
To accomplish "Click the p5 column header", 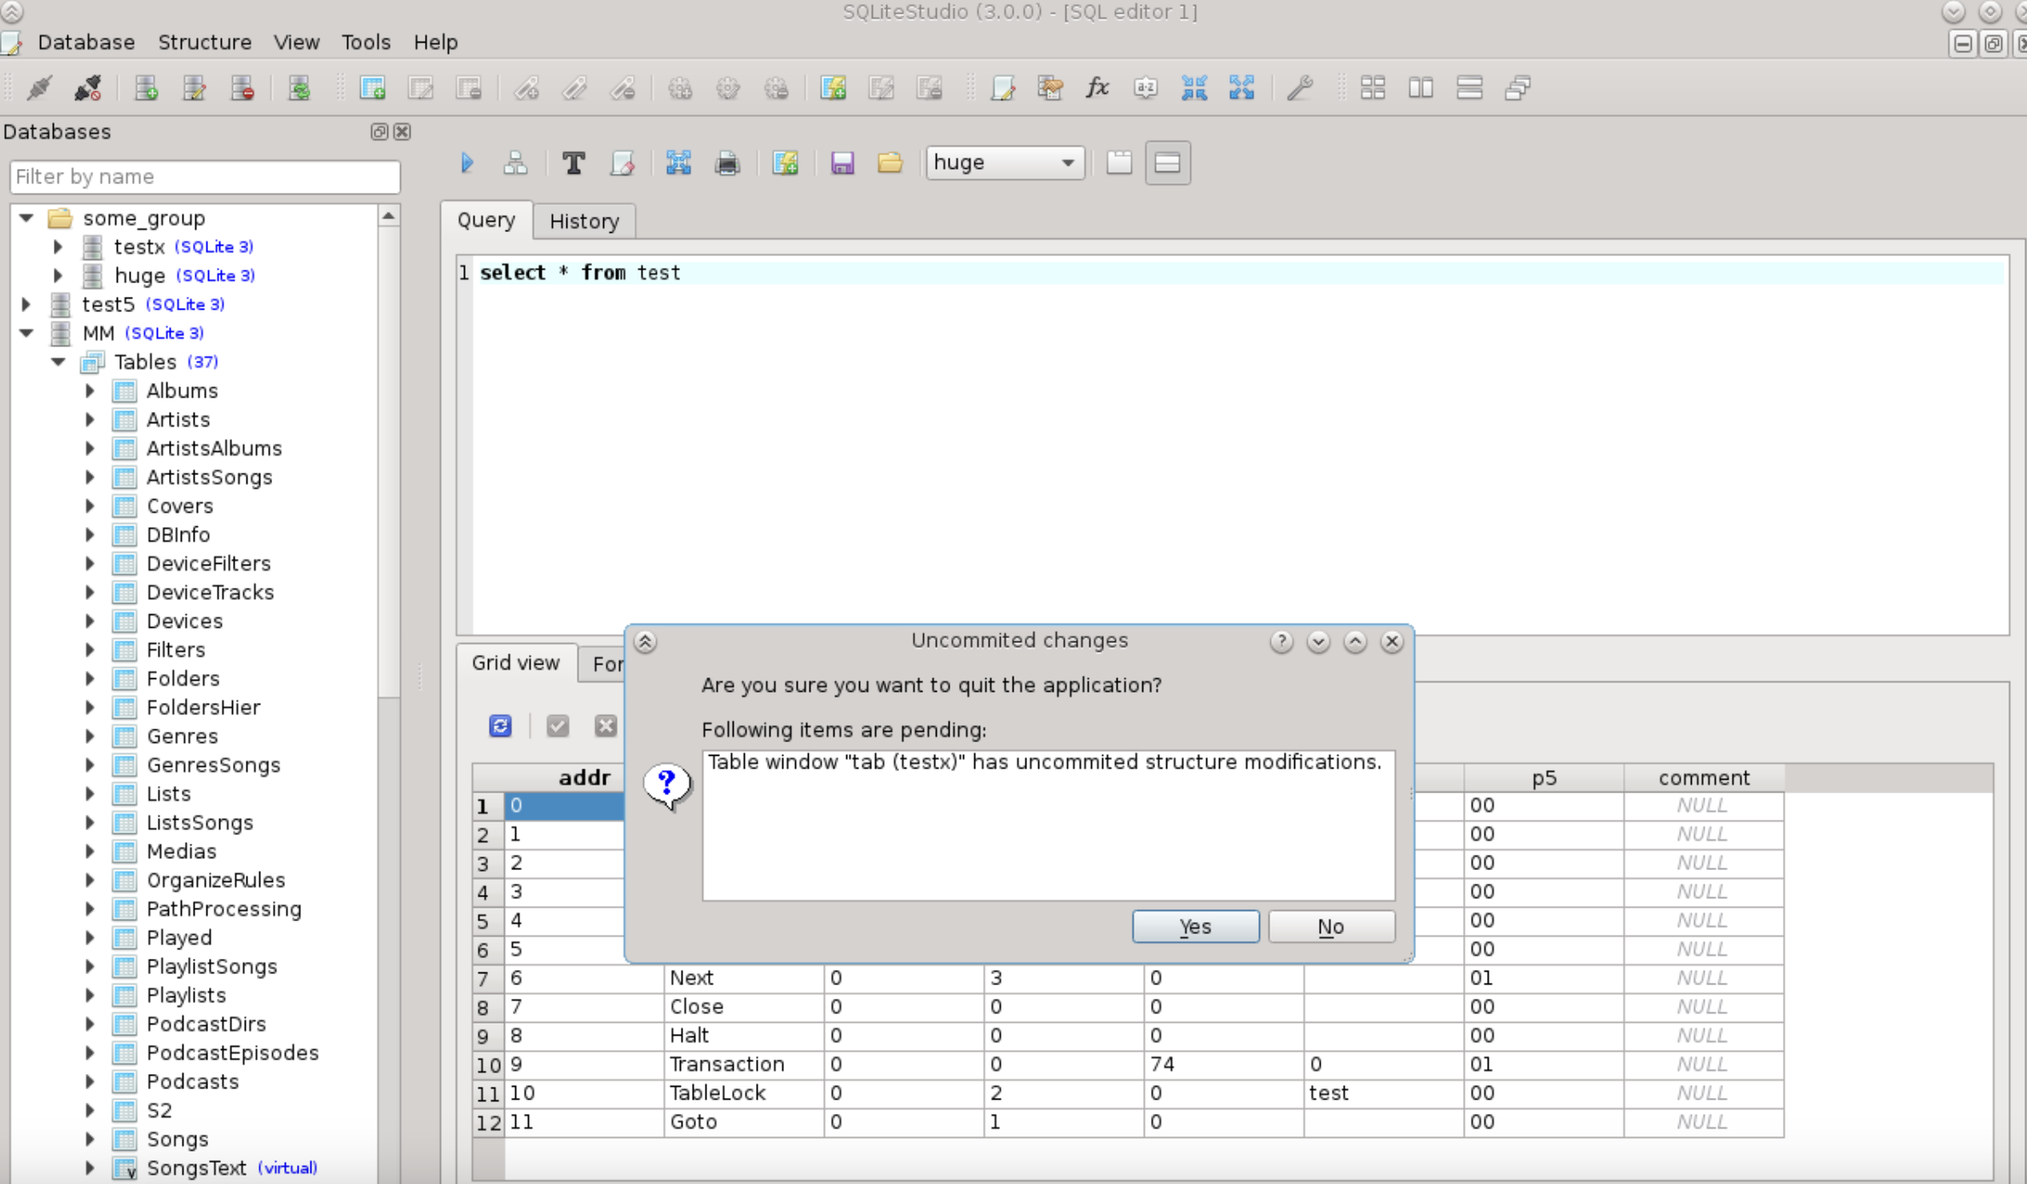I will (x=1544, y=778).
